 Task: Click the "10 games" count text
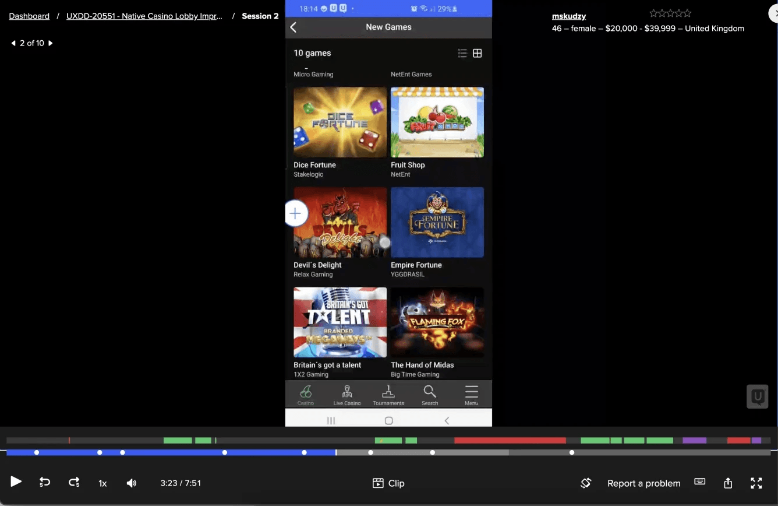312,53
